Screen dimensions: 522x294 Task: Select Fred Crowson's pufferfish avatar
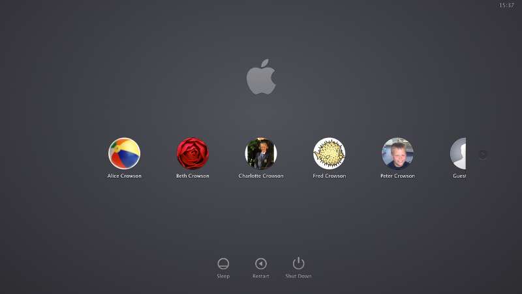(x=330, y=154)
